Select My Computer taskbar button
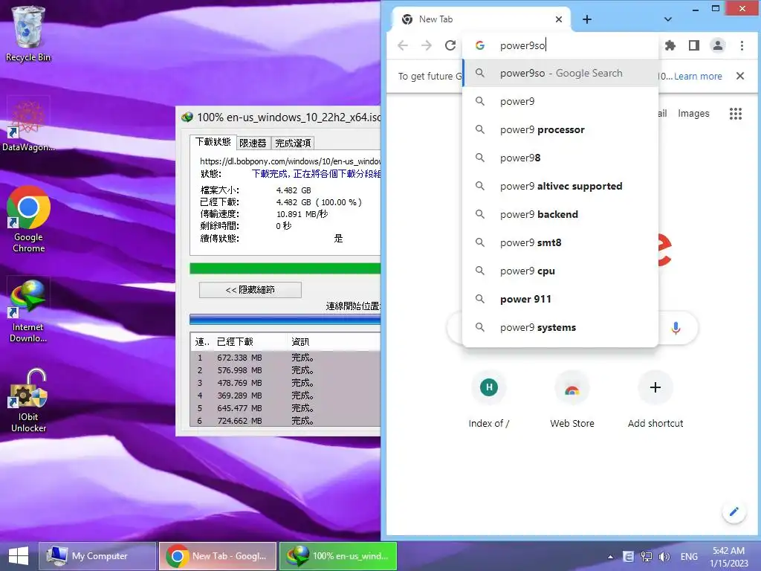761x571 pixels. point(97,556)
